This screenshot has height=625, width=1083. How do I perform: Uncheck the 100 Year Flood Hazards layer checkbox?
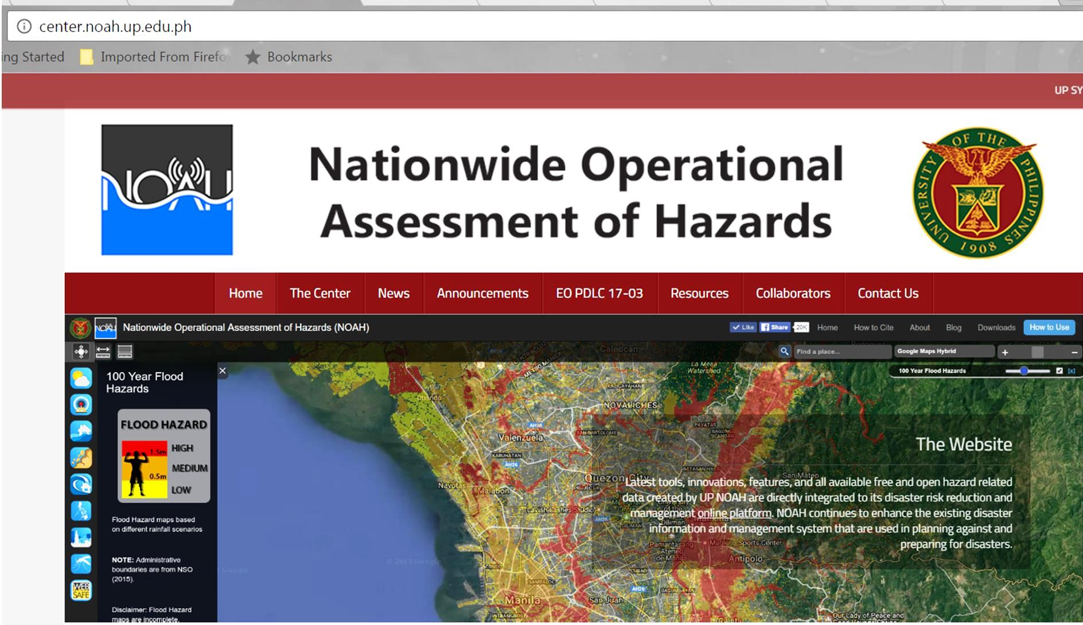(x=1059, y=371)
